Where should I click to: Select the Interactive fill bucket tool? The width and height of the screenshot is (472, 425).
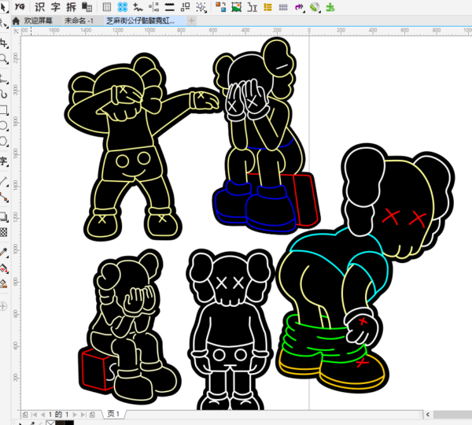(x=4, y=268)
